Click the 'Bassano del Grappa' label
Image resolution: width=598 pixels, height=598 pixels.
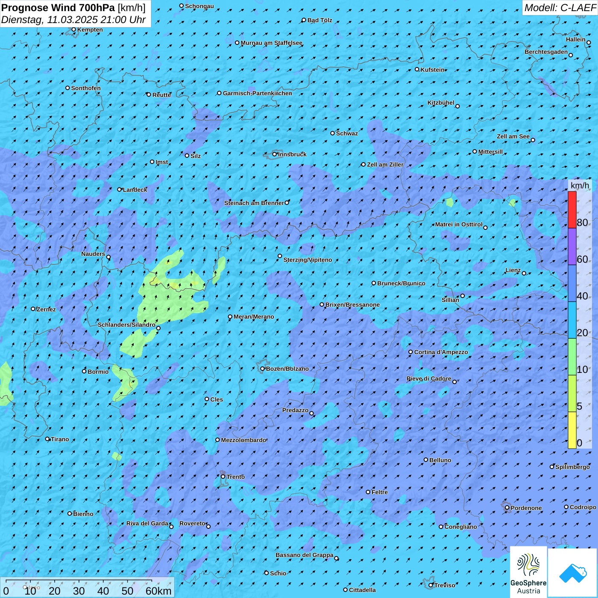click(304, 555)
